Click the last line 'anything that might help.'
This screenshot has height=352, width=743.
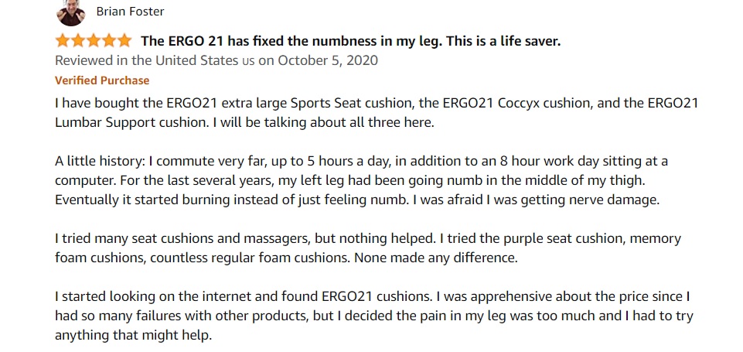[134, 336]
